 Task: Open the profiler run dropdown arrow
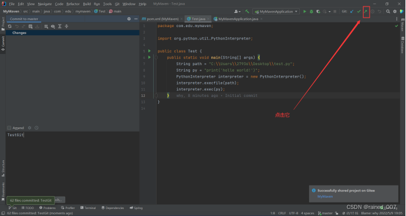(329, 12)
